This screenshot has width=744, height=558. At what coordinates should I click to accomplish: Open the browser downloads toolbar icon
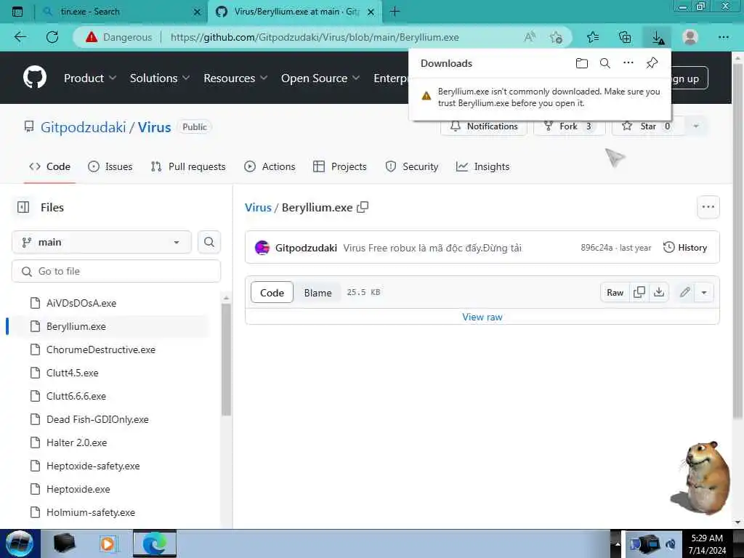[x=657, y=38]
